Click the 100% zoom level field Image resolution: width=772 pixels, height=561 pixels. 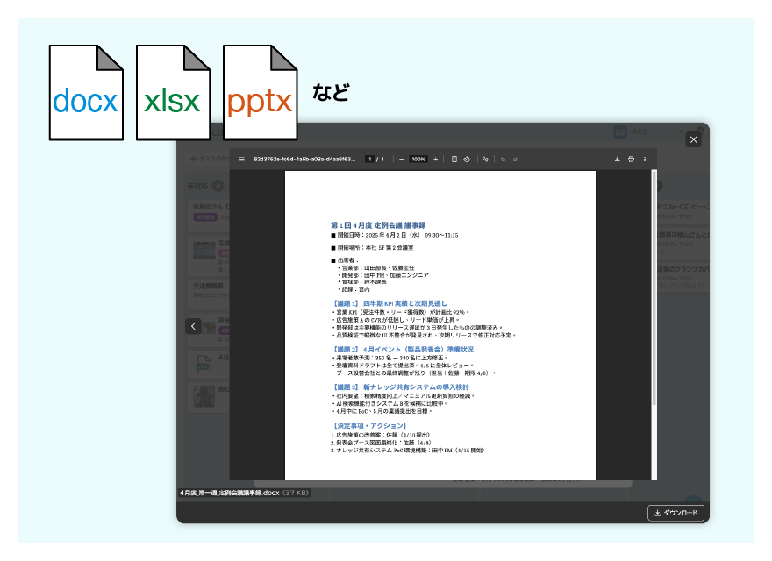(x=418, y=160)
